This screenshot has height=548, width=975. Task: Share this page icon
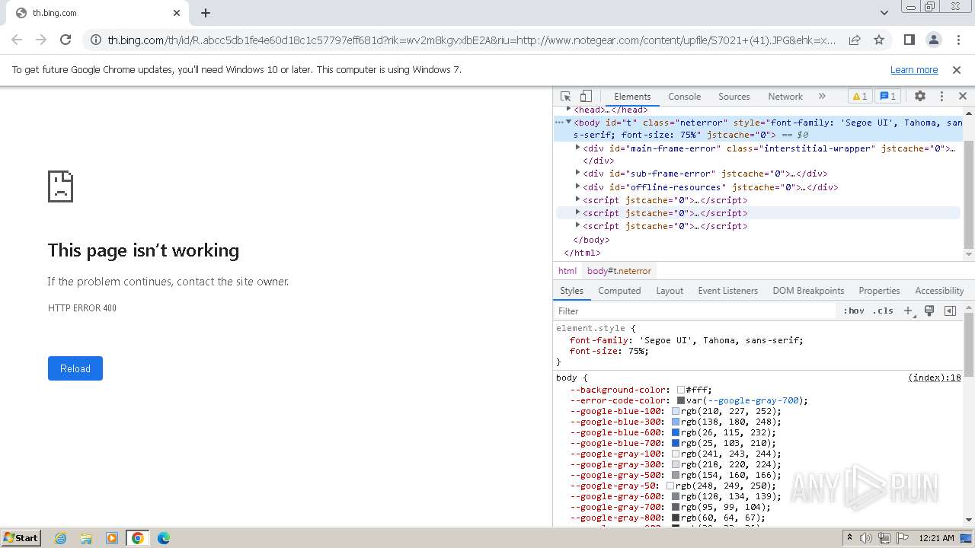coord(855,40)
